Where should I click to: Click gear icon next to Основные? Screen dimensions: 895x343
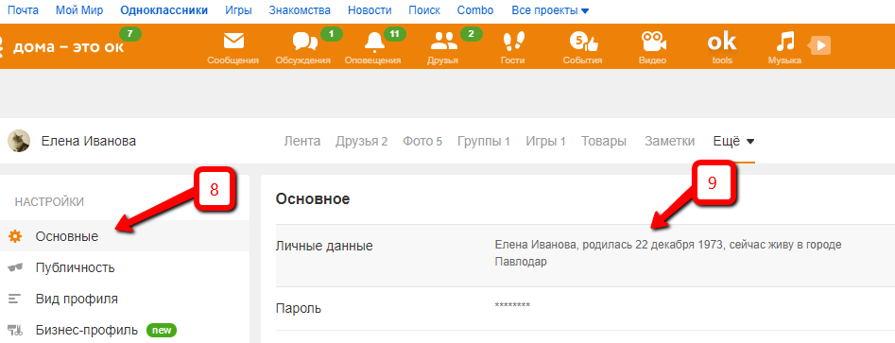point(15,236)
